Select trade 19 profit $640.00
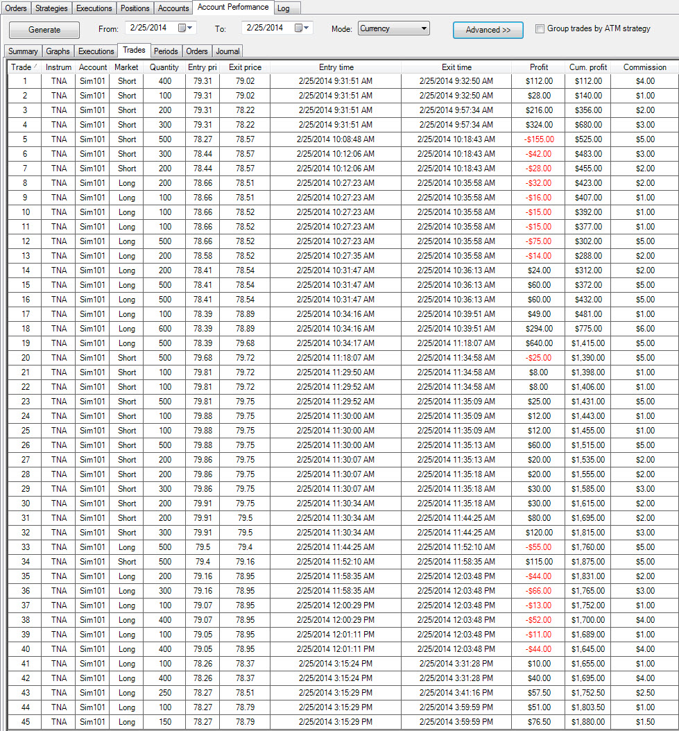This screenshot has width=679, height=731. click(x=539, y=343)
